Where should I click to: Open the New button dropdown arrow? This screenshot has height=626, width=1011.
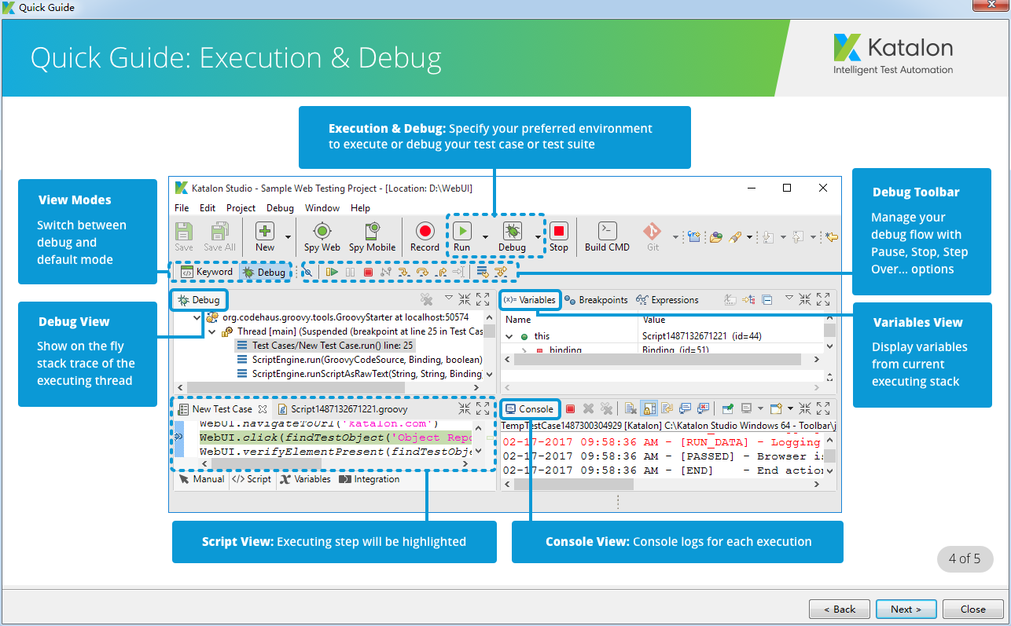pos(288,236)
